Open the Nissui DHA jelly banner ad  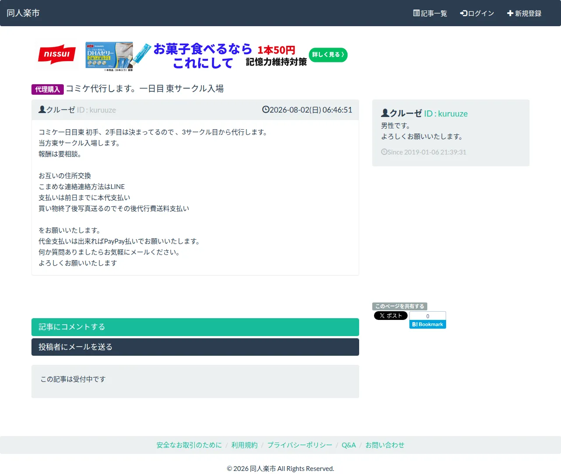pos(191,56)
